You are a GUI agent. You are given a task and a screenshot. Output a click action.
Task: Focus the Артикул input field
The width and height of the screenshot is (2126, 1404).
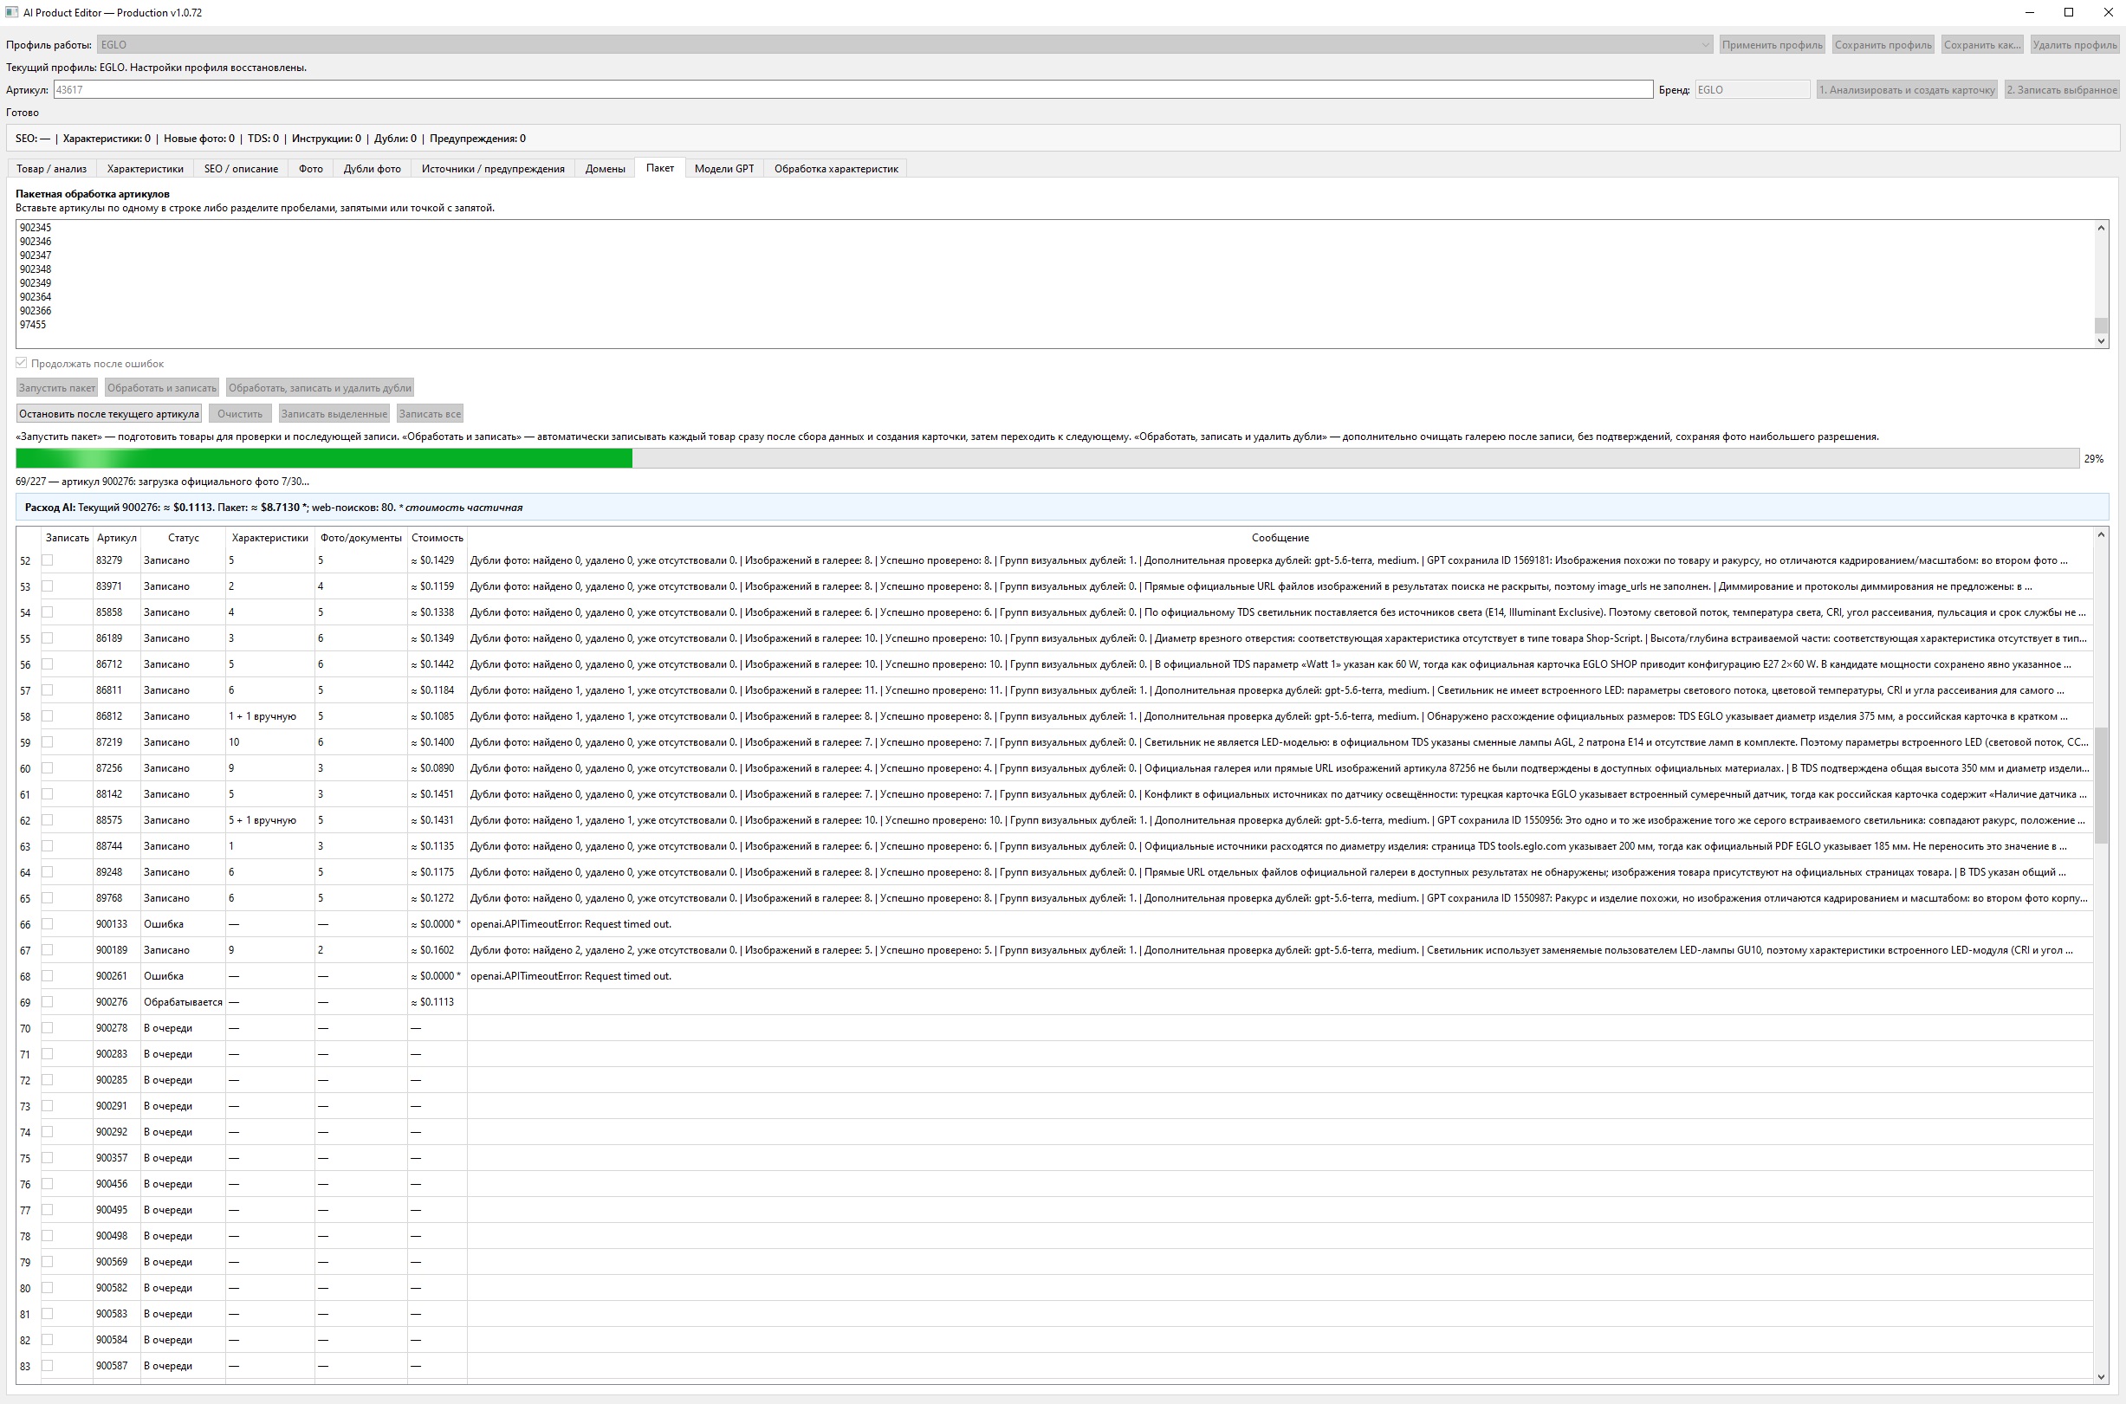[852, 89]
